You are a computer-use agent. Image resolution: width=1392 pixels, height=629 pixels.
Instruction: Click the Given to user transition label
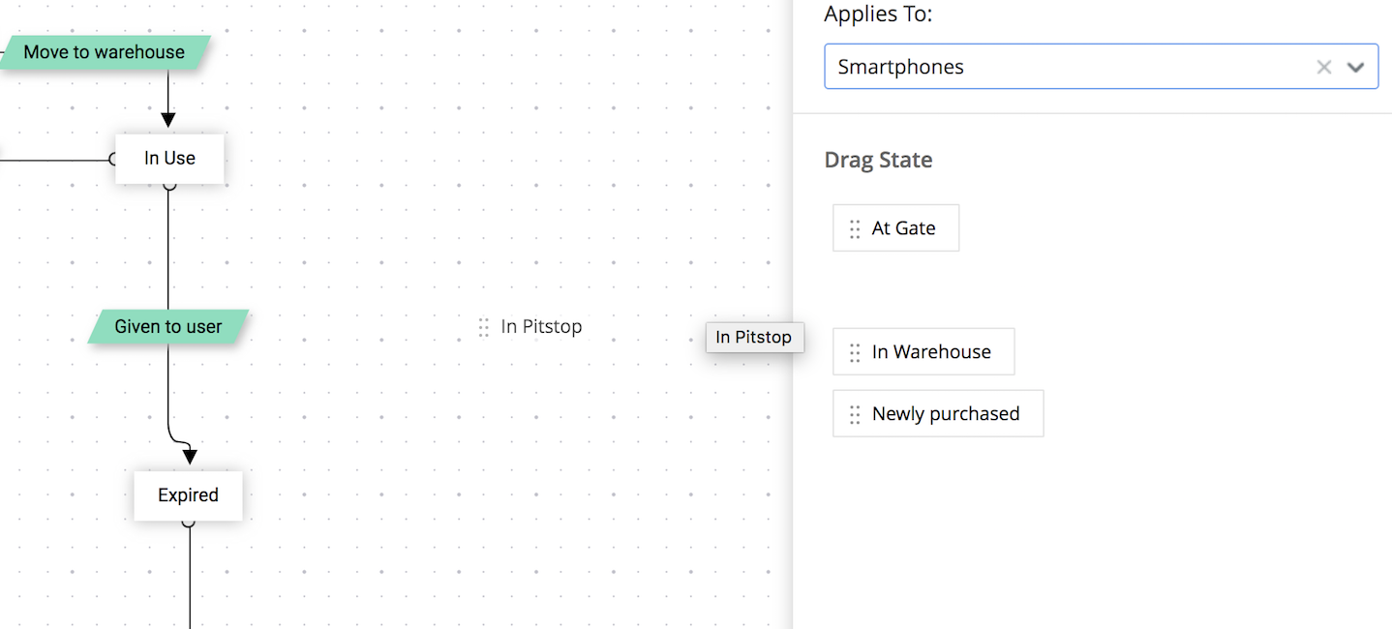tap(168, 327)
